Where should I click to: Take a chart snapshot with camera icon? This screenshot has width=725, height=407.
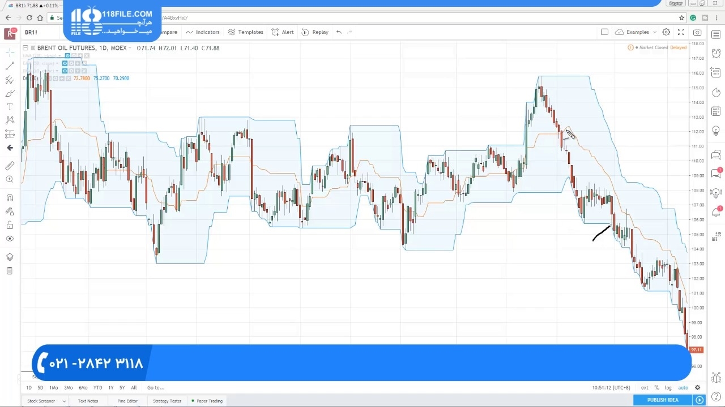697,32
